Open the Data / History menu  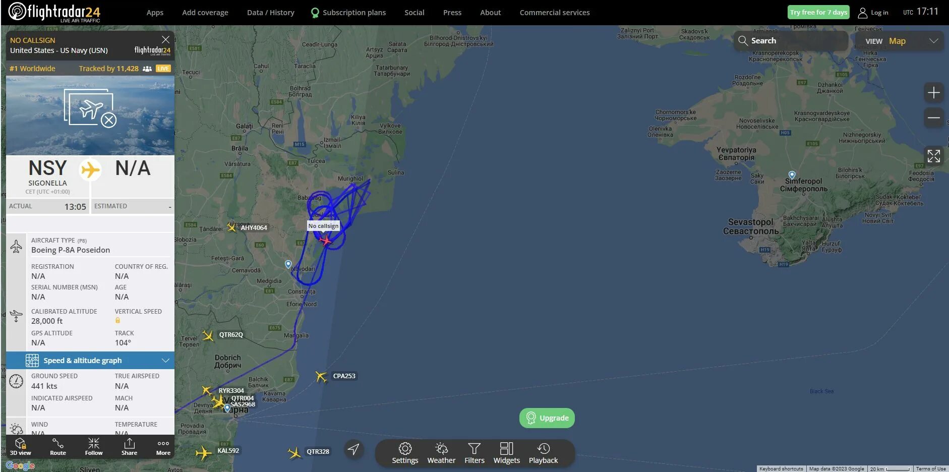[271, 13]
